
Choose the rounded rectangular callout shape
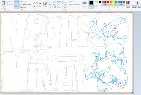click(60, 7)
